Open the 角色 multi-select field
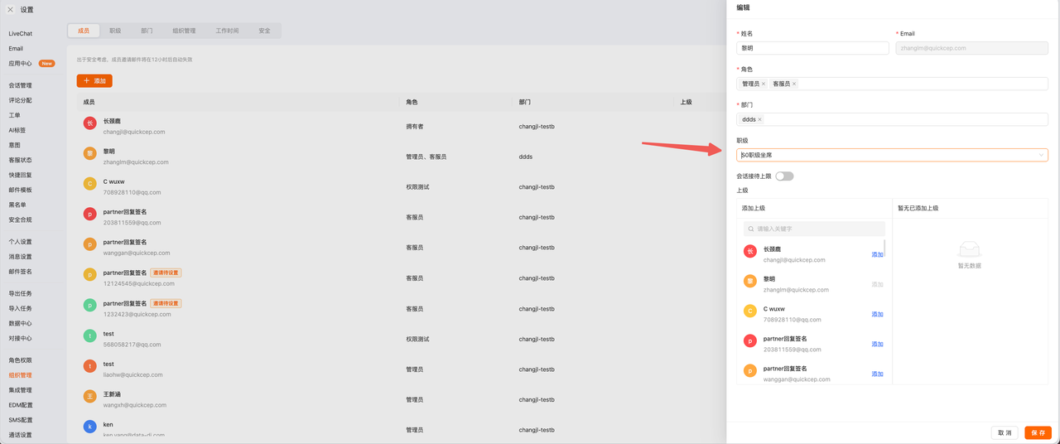The width and height of the screenshot is (1060, 444). pyautogui.click(x=892, y=84)
